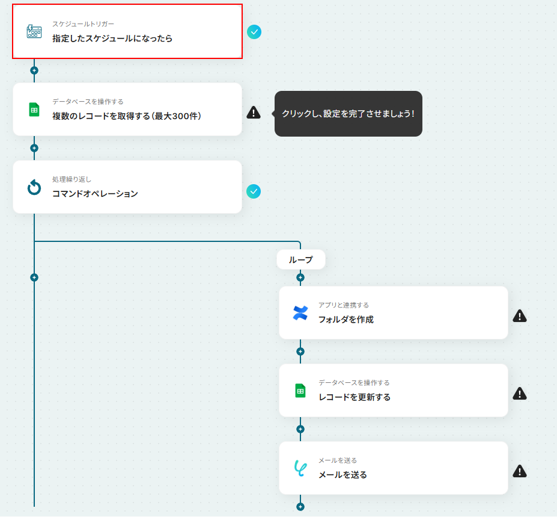Viewport: 557px width, 517px height.
Task: Click warning icon beside レコードを更新する
Action: (520, 394)
